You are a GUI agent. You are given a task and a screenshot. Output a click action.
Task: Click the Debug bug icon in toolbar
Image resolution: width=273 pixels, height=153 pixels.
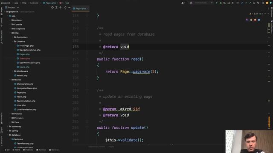pyautogui.click(x=221, y=3)
